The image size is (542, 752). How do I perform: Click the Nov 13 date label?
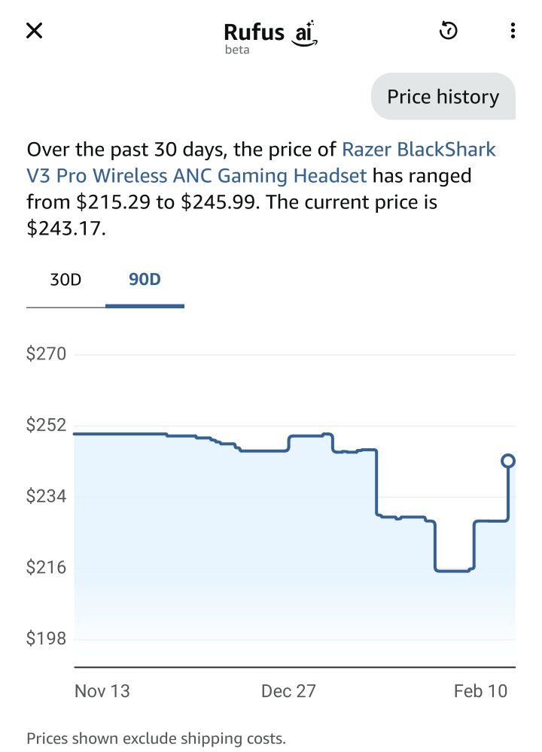point(102,690)
